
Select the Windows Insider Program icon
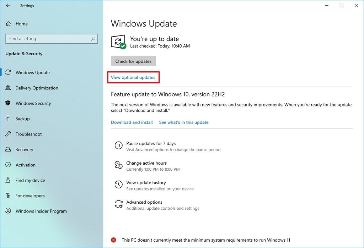click(8, 211)
